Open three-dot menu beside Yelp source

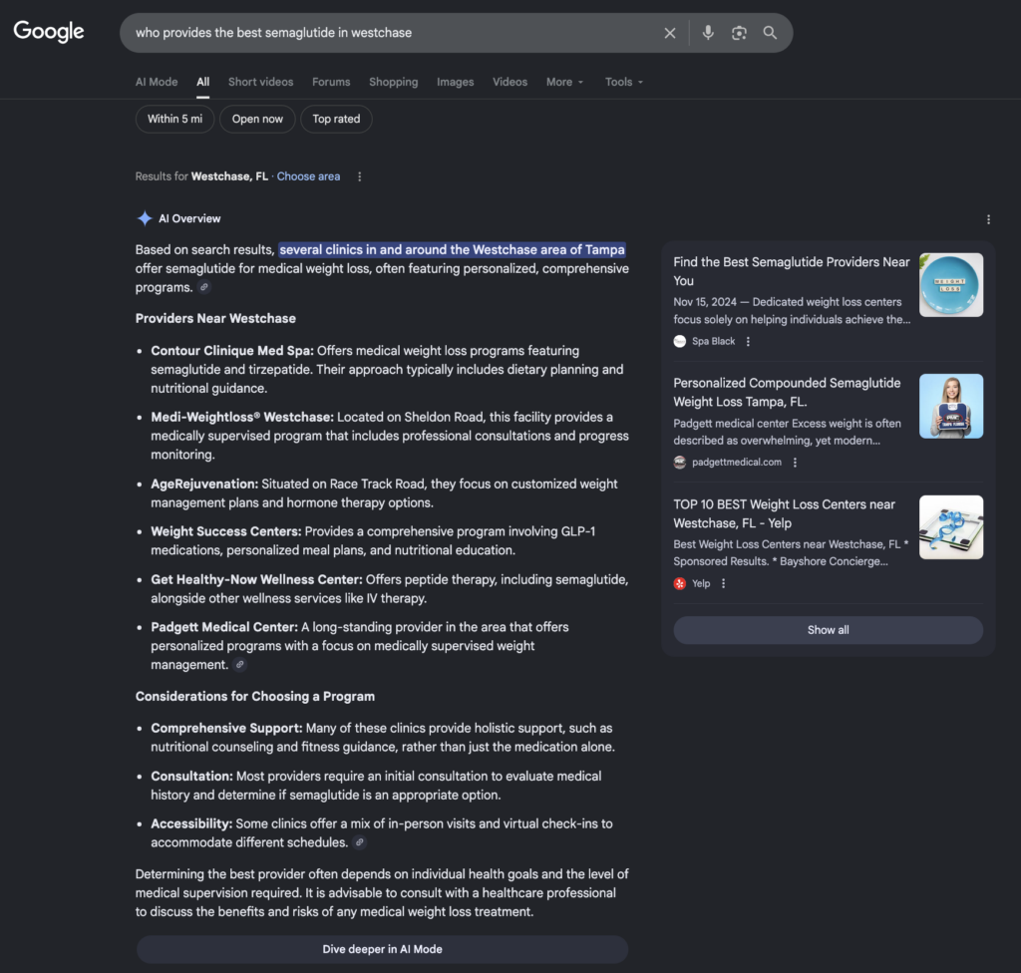tap(723, 583)
